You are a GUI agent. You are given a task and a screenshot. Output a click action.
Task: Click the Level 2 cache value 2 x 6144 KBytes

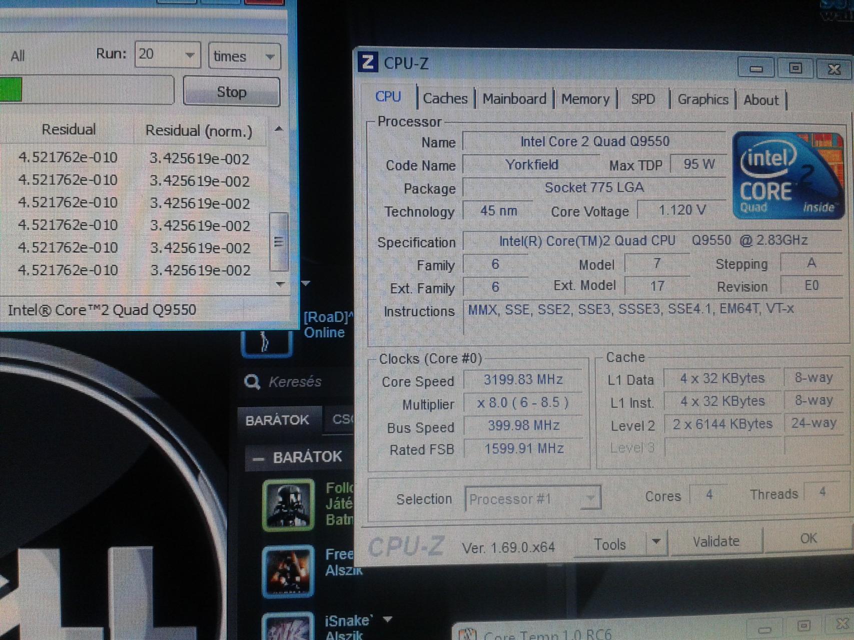tap(722, 424)
